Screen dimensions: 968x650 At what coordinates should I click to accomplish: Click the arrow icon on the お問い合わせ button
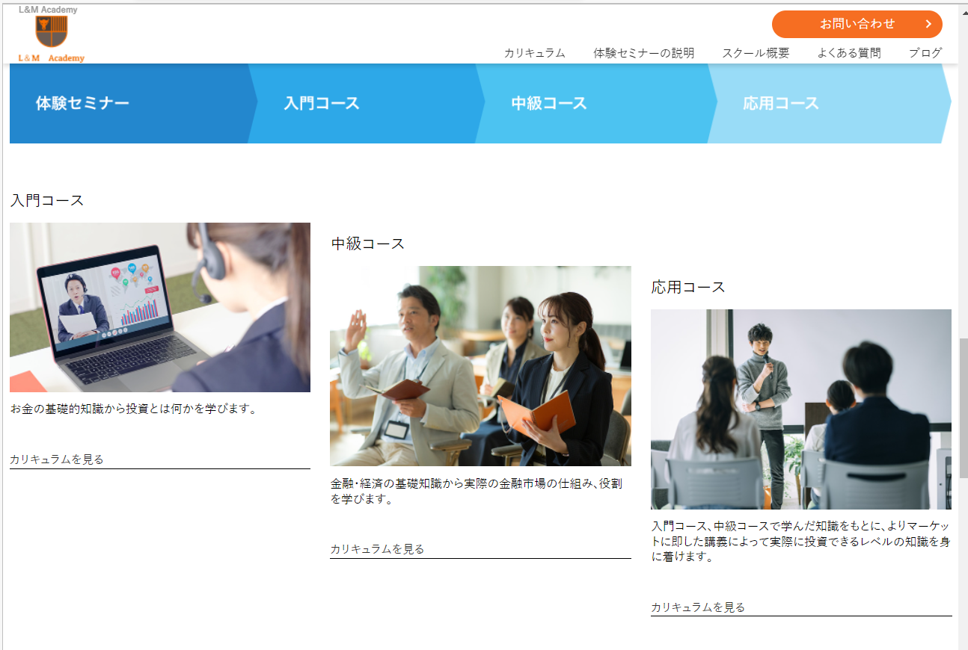click(x=928, y=24)
